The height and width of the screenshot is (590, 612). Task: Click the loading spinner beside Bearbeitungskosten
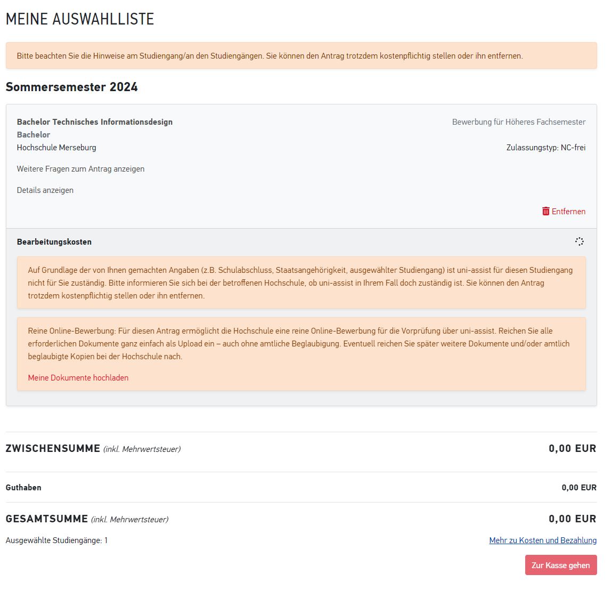(x=580, y=241)
